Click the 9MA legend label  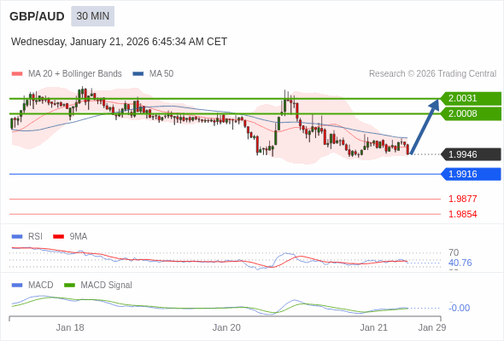79,237
